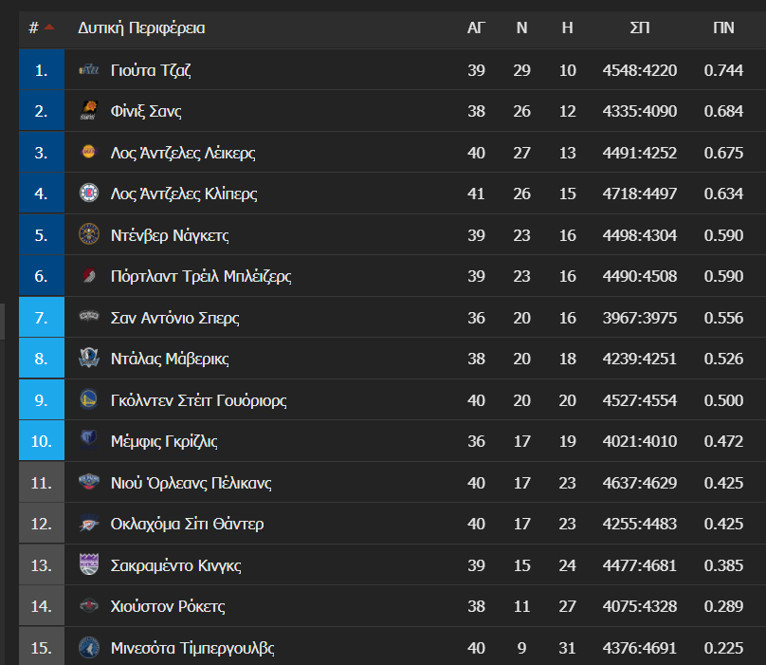Open Σαν Αντόνιο Σπερς team page
The image size is (766, 665).
tap(174, 318)
